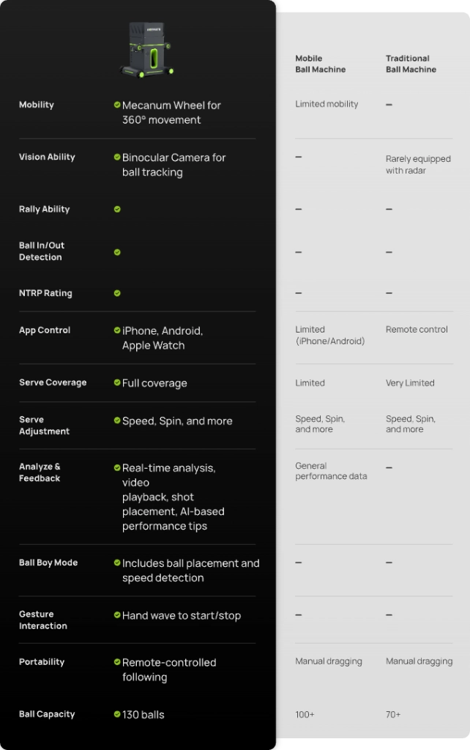Viewport: 470px width, 750px height.
Task: Click the green check in NTRP Rating row
Action: point(117,293)
